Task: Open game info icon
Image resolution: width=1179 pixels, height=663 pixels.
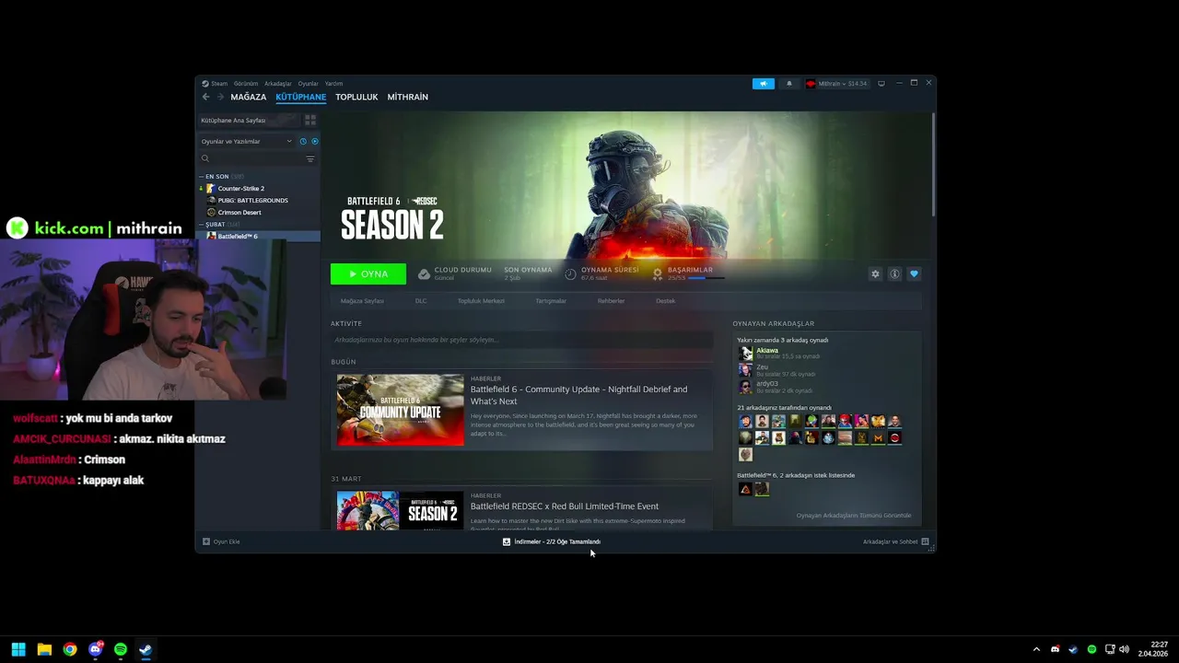Action: click(x=894, y=273)
